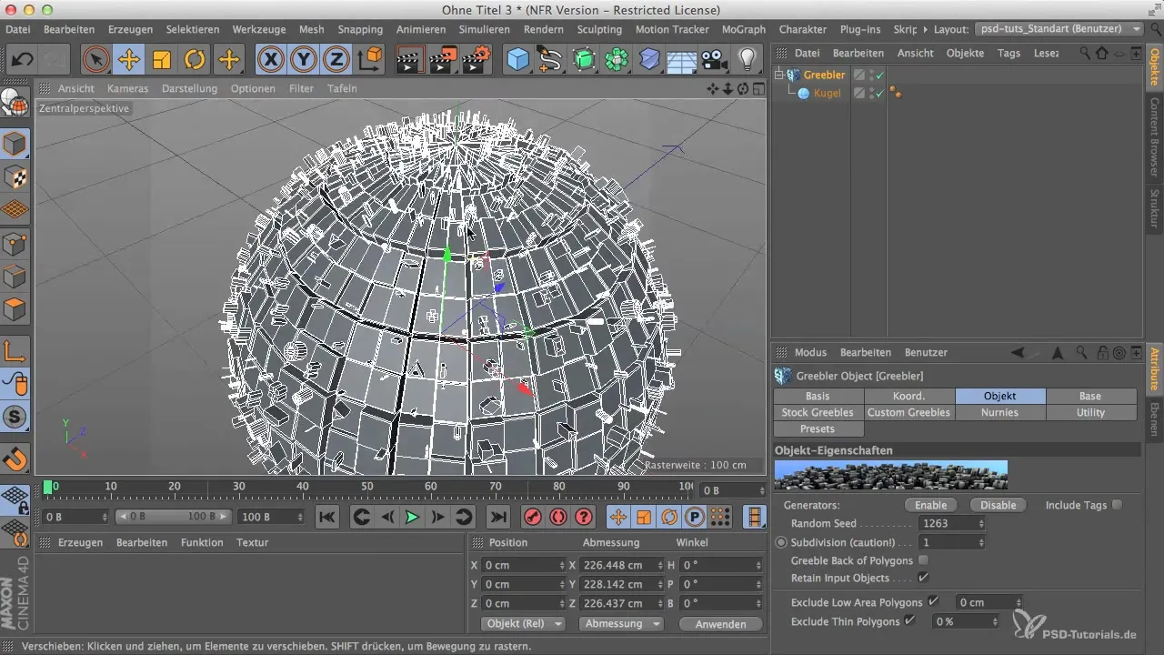The image size is (1164, 655).
Task: Enable the snapping S icon
Action: 15,417
